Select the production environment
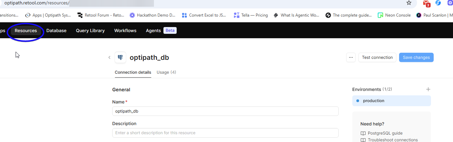 click(x=392, y=101)
